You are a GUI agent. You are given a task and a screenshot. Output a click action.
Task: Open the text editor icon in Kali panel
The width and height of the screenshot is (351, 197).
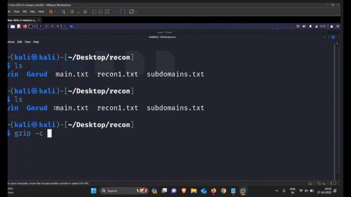(x=19, y=26)
